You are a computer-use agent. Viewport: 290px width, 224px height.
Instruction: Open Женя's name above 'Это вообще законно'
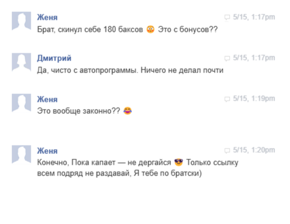coord(47,99)
